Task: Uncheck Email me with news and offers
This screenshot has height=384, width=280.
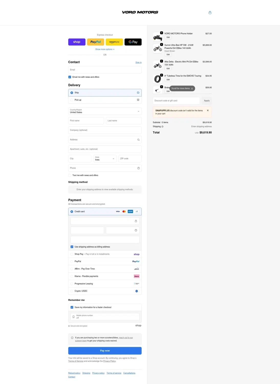Action: coord(70,77)
